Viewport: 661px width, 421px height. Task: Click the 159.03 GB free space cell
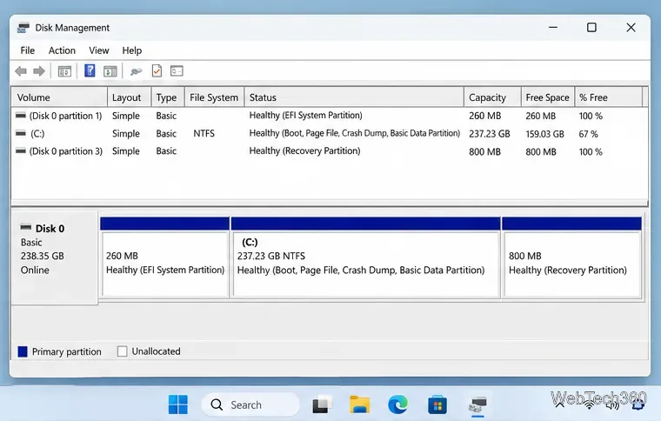[544, 134]
